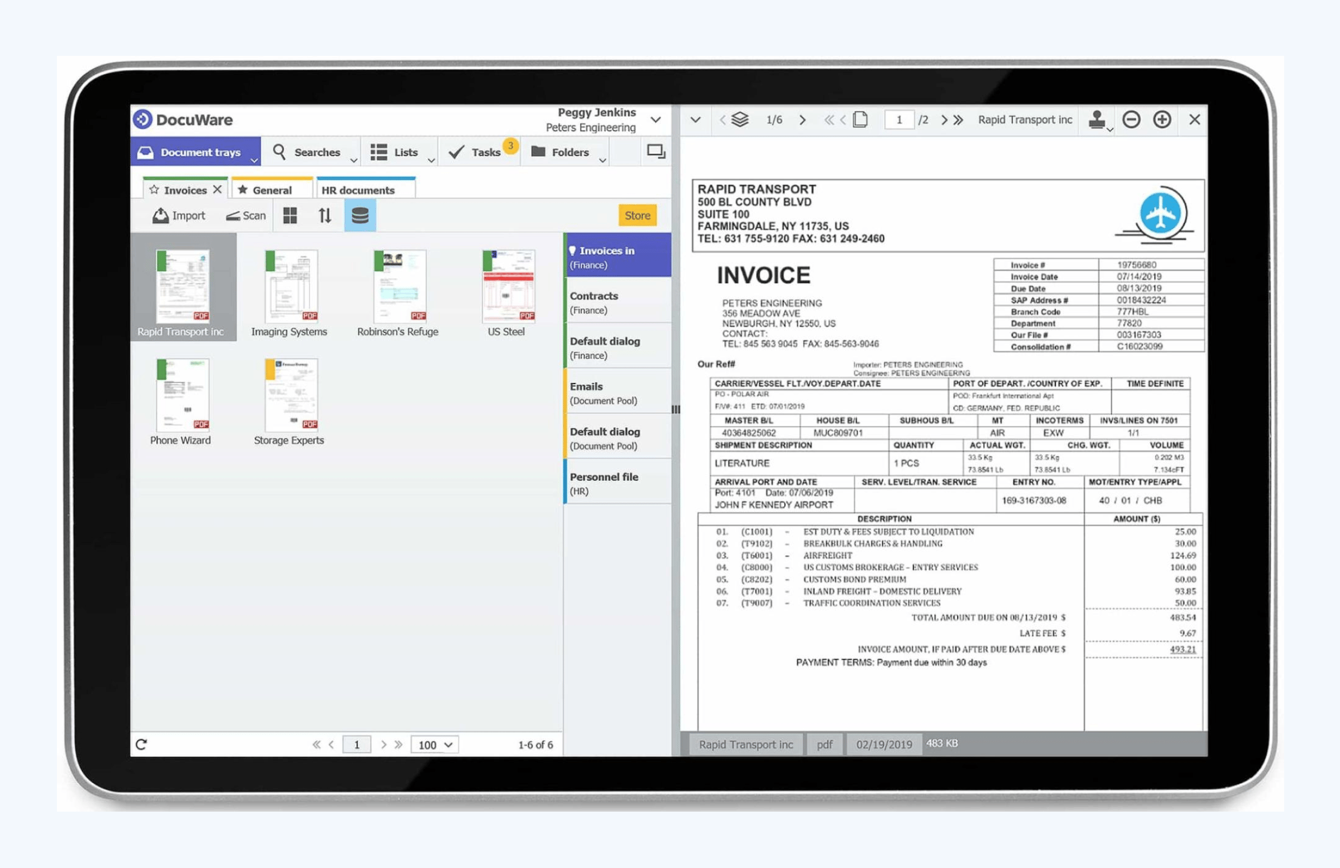Open the Tasks main tab
Image resolution: width=1340 pixels, height=868 pixels.
click(479, 151)
